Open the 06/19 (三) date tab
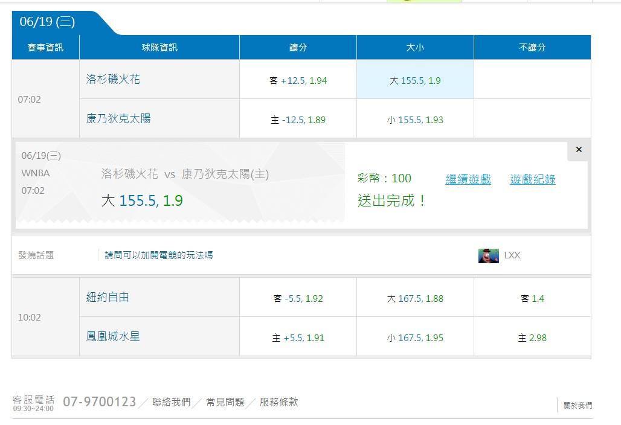This screenshot has width=621, height=425. click(x=48, y=22)
